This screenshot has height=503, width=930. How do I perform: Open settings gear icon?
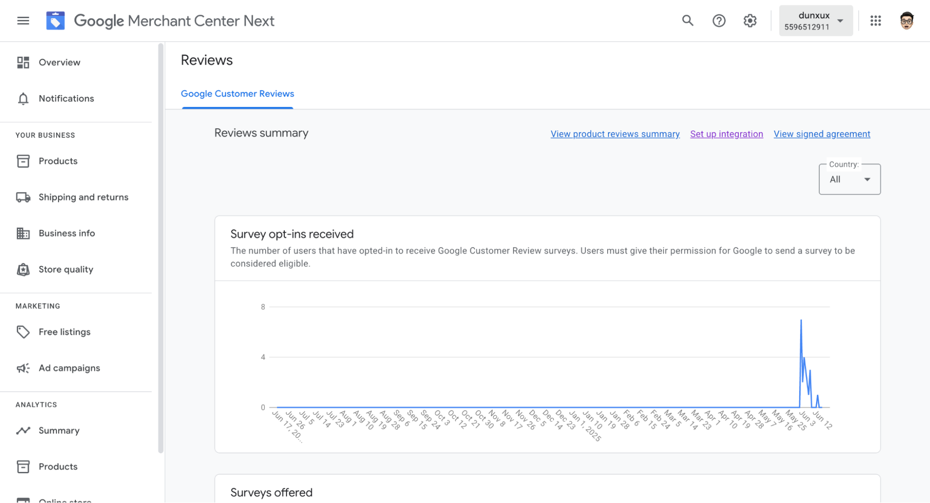(x=750, y=21)
